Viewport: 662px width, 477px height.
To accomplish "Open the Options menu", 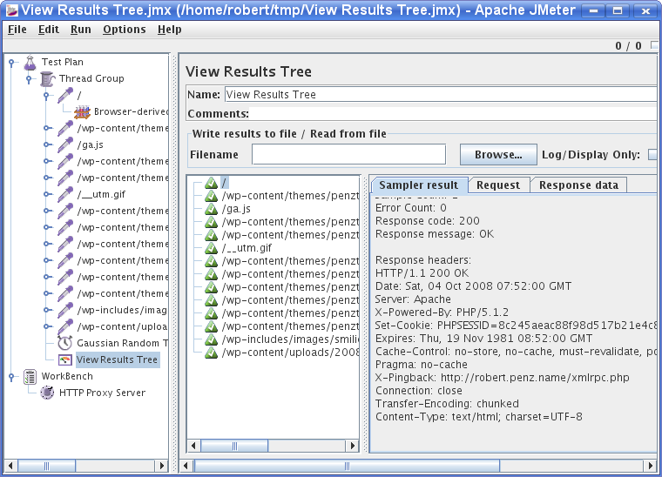I will click(124, 30).
